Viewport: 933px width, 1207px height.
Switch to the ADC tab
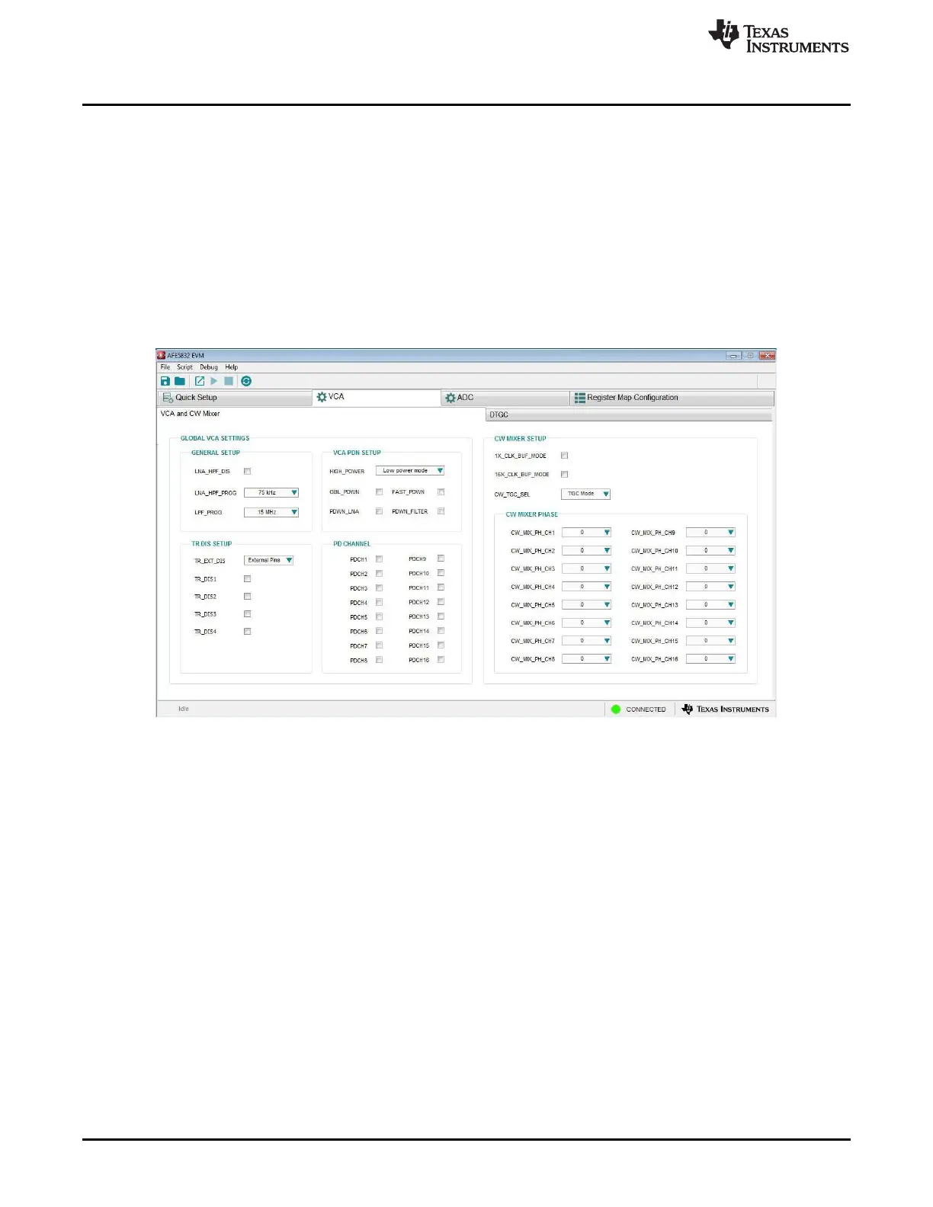pos(505,398)
